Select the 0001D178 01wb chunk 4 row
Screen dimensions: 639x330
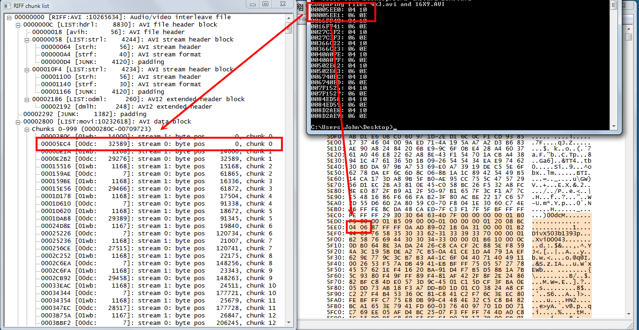(x=157, y=196)
